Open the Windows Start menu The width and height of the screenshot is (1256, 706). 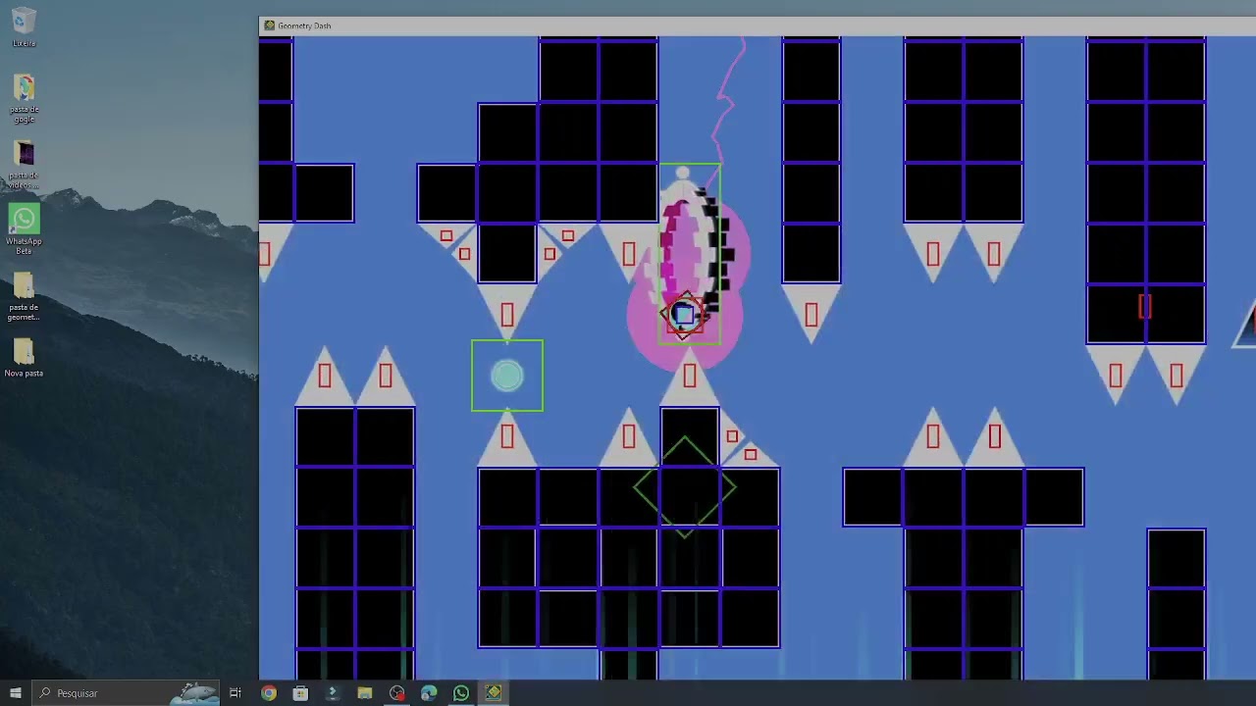pos(15,693)
